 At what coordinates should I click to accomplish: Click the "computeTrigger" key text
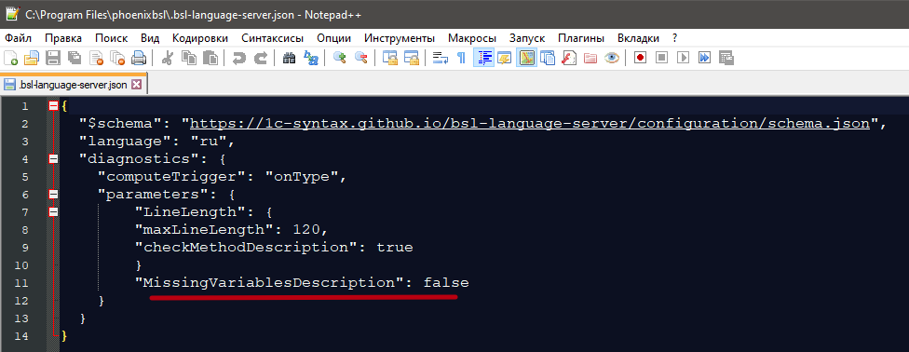tap(171, 177)
